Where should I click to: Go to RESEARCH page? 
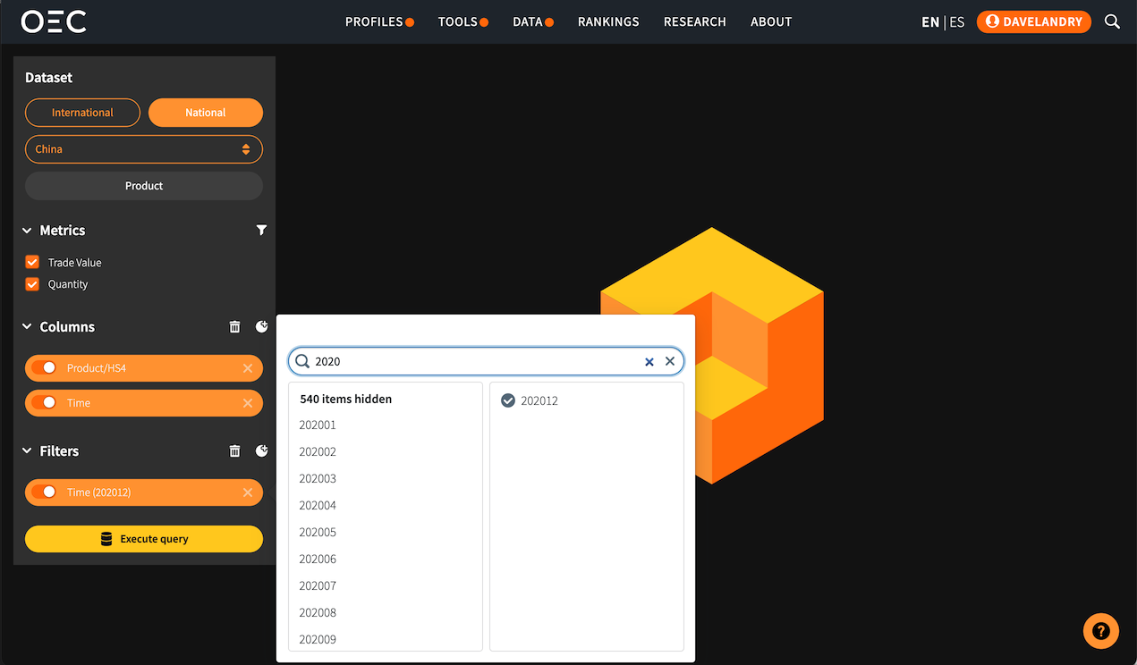tap(695, 21)
